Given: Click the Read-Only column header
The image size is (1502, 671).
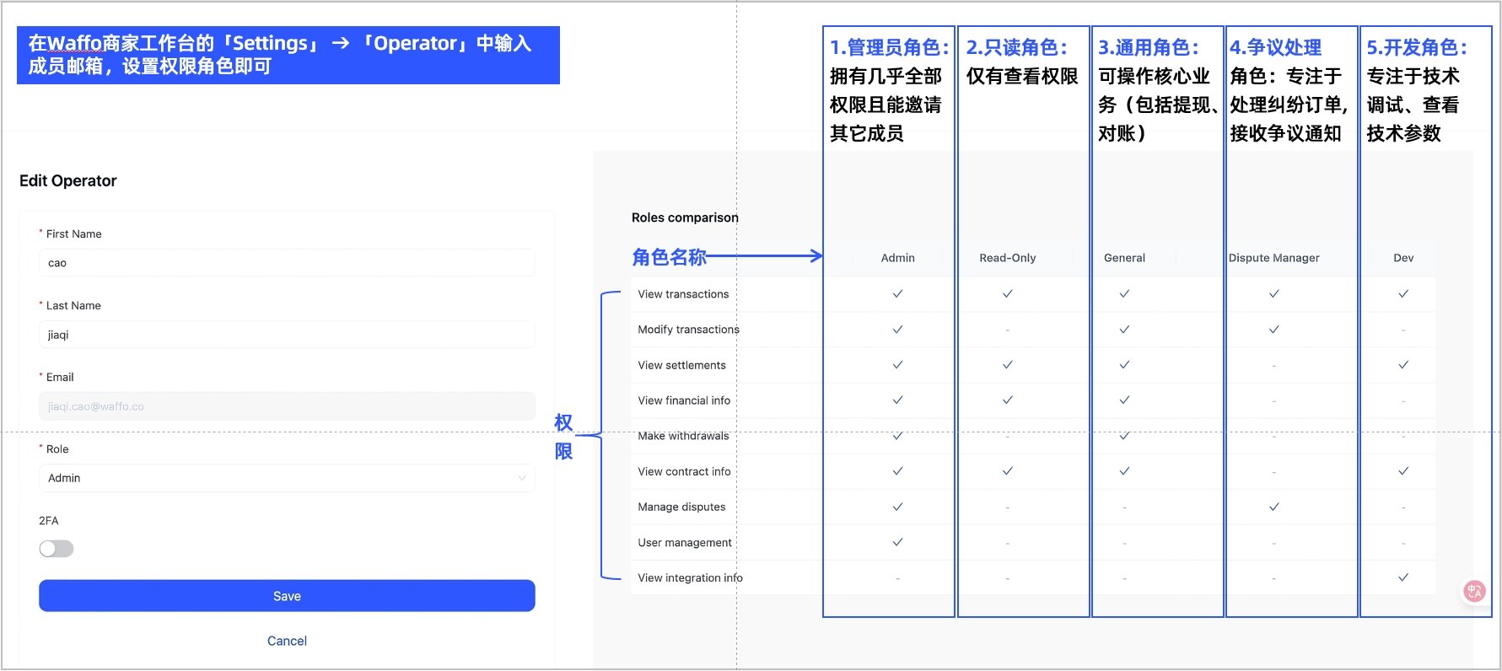Looking at the screenshot, I should click(1008, 258).
